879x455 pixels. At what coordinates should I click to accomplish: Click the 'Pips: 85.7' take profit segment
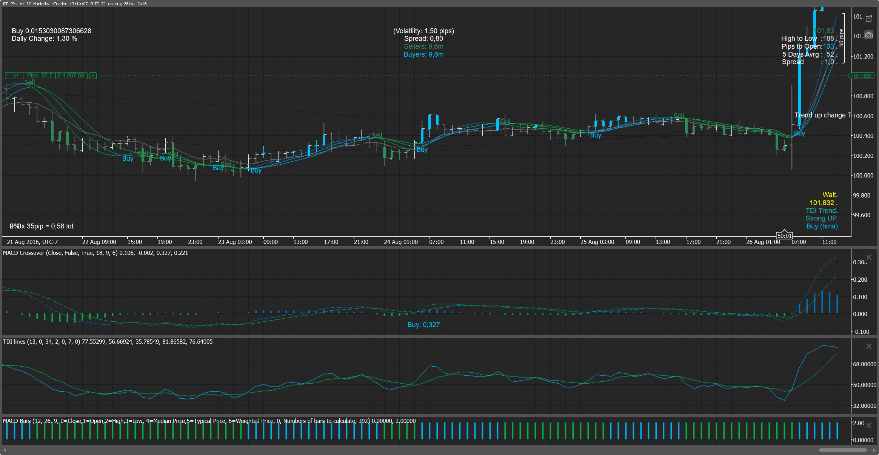[x=40, y=76]
